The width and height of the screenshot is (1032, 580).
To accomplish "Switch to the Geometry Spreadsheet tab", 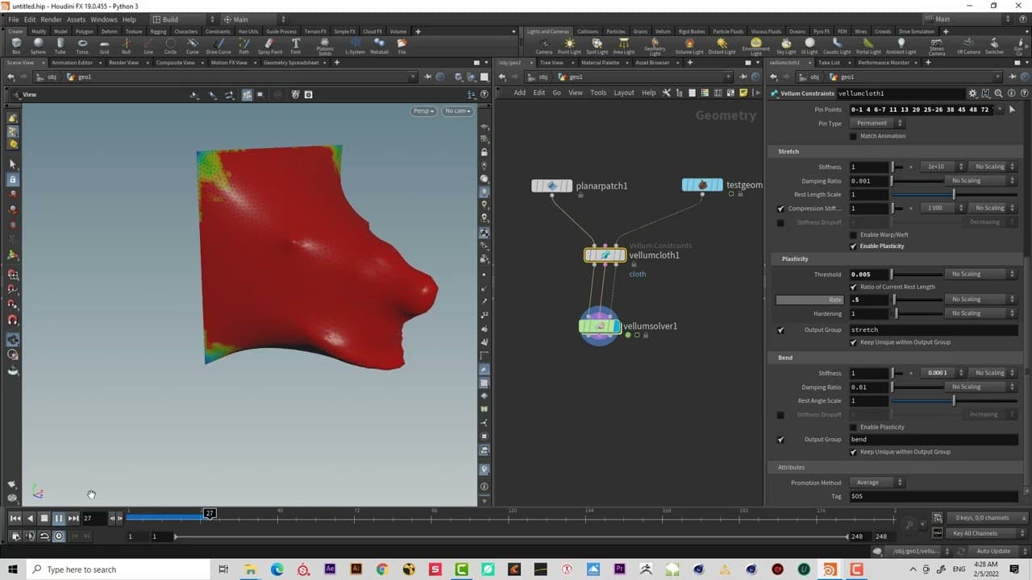I will click(x=291, y=62).
